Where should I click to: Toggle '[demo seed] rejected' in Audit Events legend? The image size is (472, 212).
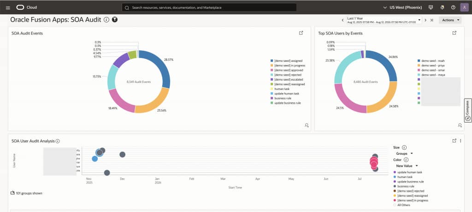tap(286, 75)
